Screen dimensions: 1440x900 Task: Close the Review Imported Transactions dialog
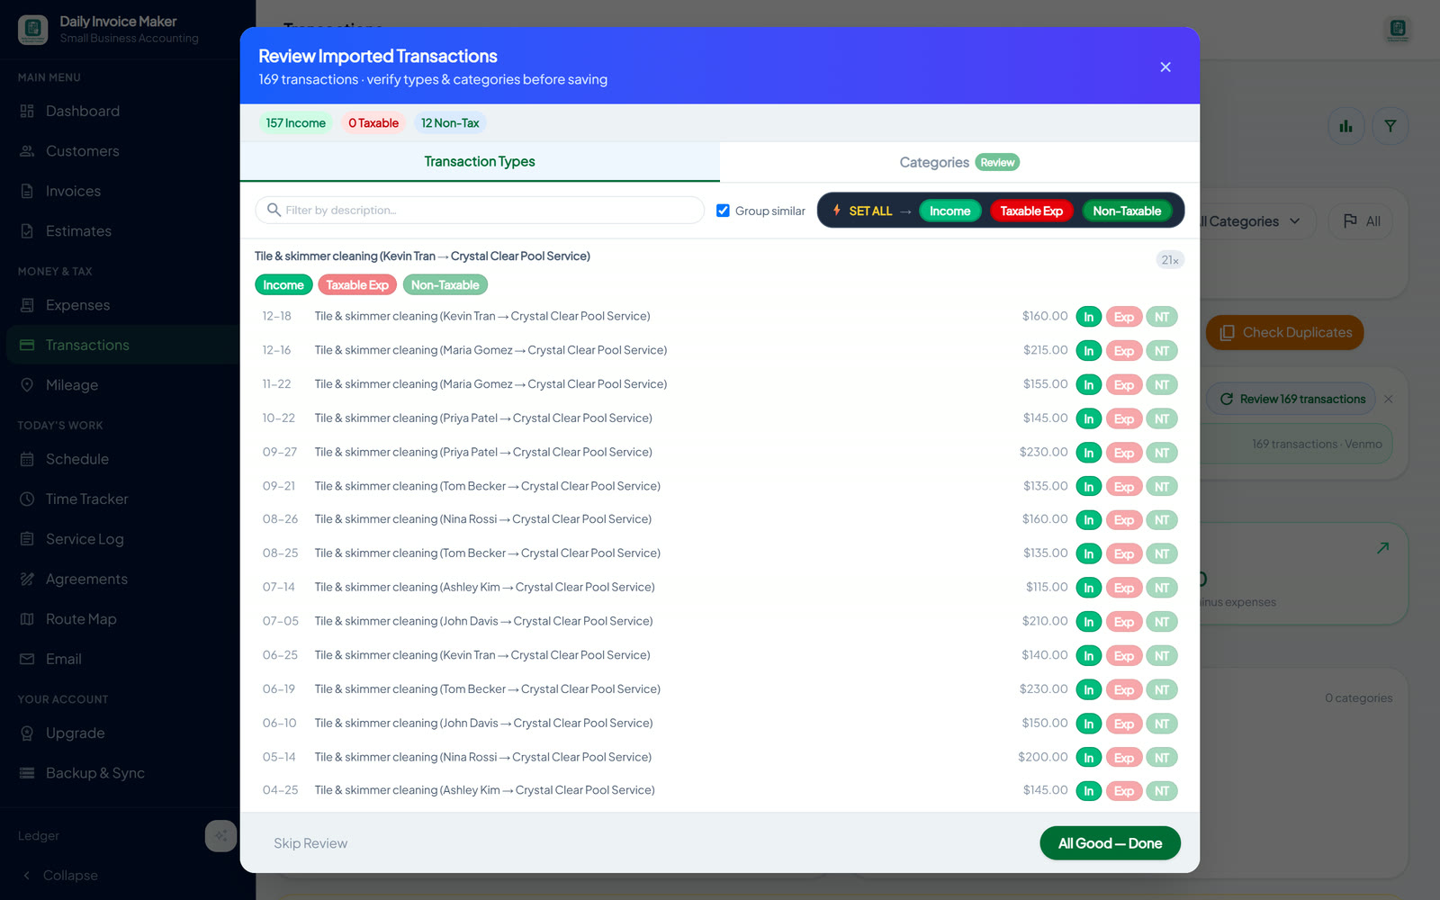point(1165,67)
